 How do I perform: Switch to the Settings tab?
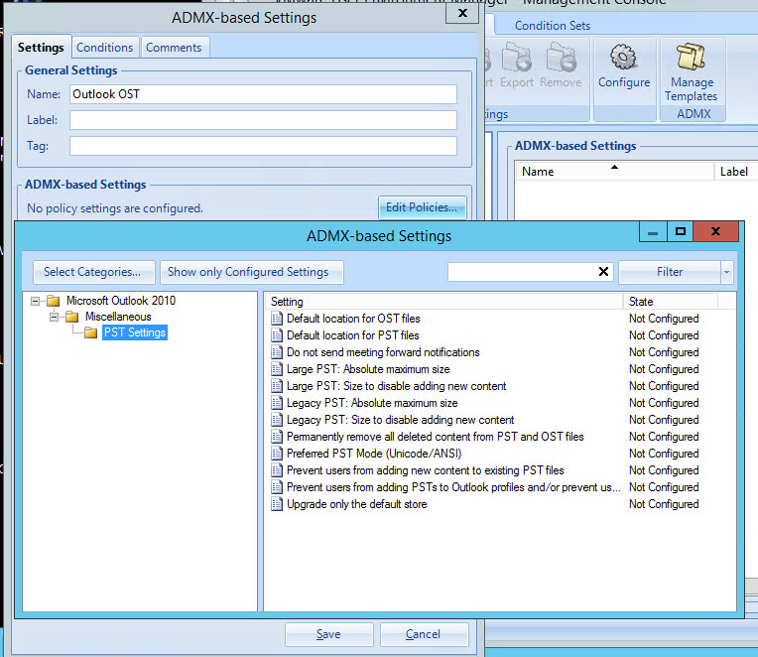point(41,48)
